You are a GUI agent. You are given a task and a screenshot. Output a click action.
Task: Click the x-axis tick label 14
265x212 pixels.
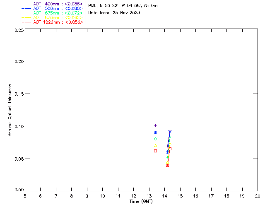[165, 196]
